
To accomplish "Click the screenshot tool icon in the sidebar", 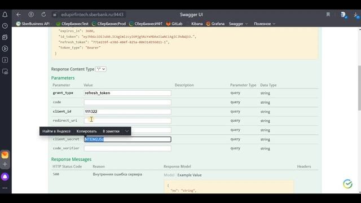I will click(x=5, y=72).
